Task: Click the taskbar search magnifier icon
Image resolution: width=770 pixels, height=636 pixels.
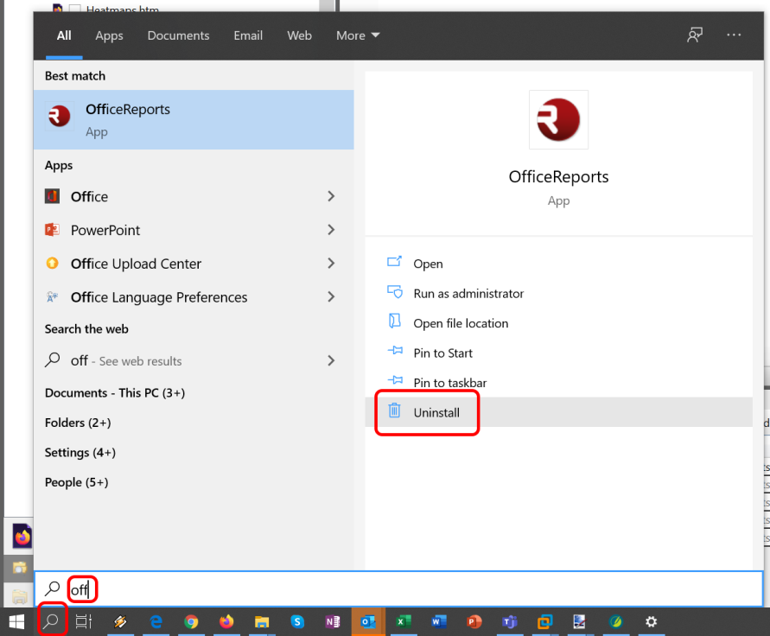Action: [x=51, y=620]
